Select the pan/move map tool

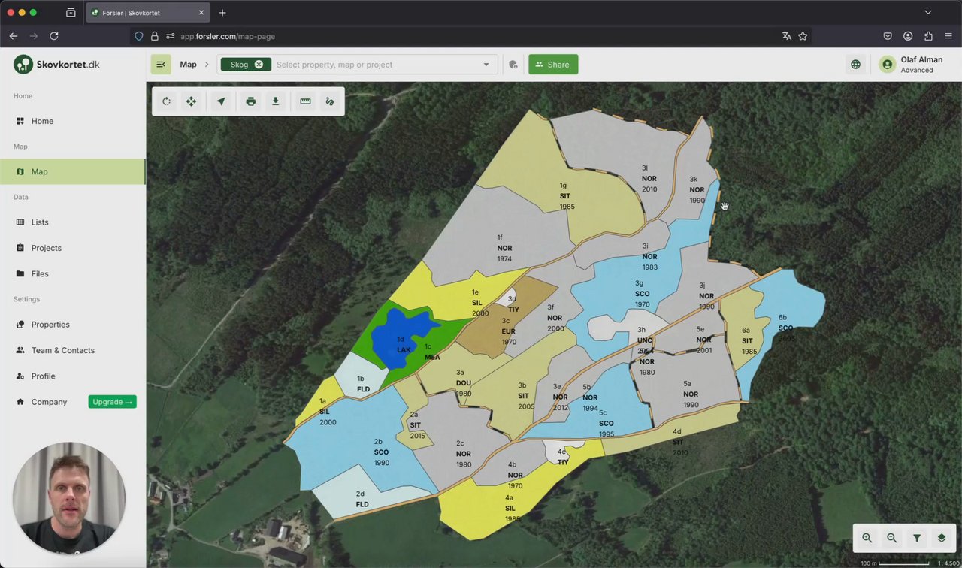point(192,101)
